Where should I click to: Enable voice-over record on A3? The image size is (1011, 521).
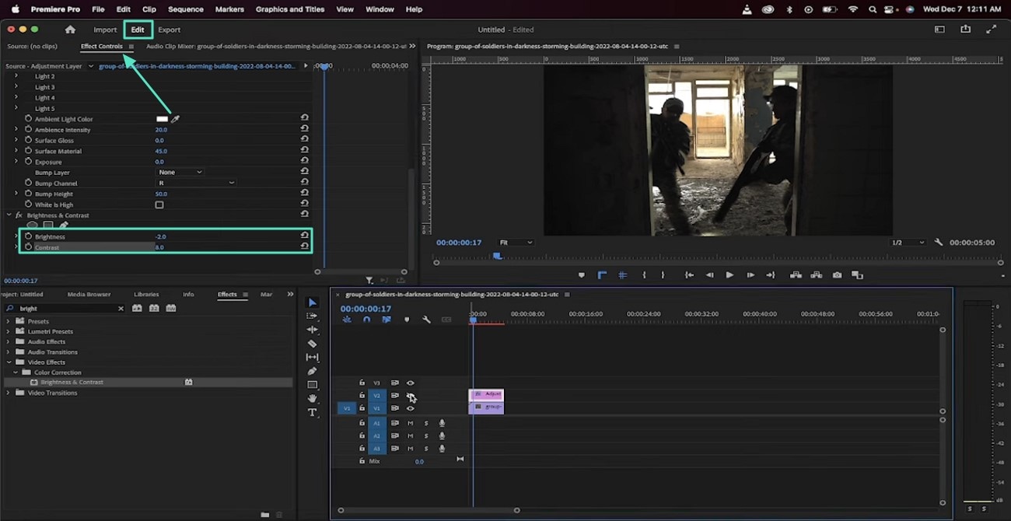(x=442, y=448)
